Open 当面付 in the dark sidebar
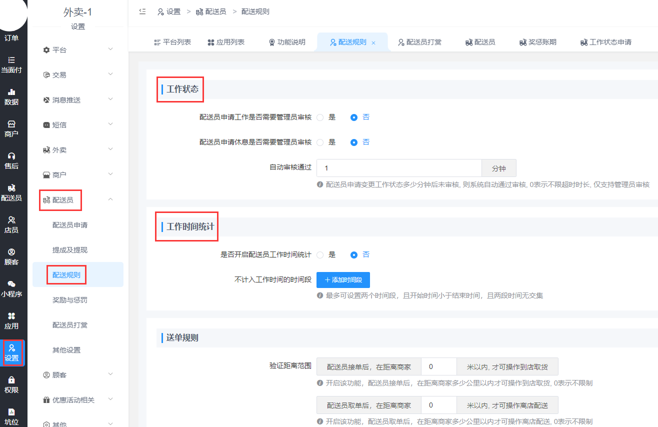Image resolution: width=658 pixels, height=427 pixels. 11,65
